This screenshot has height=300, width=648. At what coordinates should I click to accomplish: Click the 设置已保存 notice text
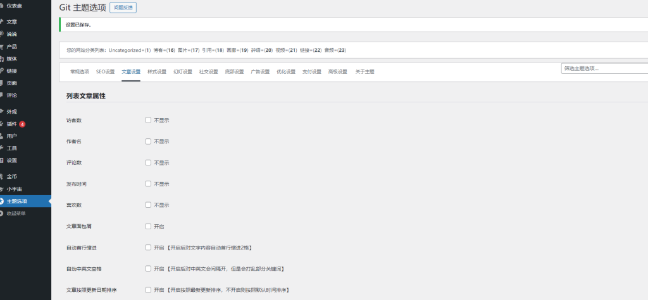[78, 25]
